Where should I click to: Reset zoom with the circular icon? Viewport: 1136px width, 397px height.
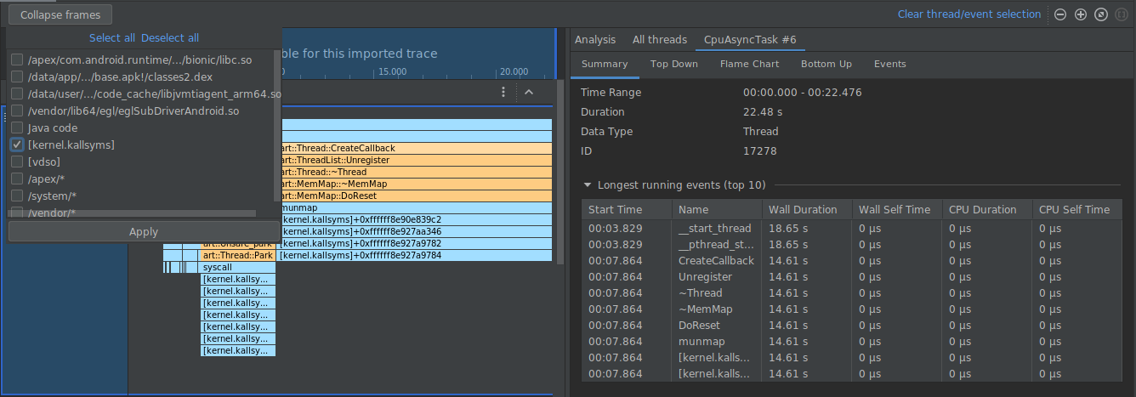tap(1101, 14)
